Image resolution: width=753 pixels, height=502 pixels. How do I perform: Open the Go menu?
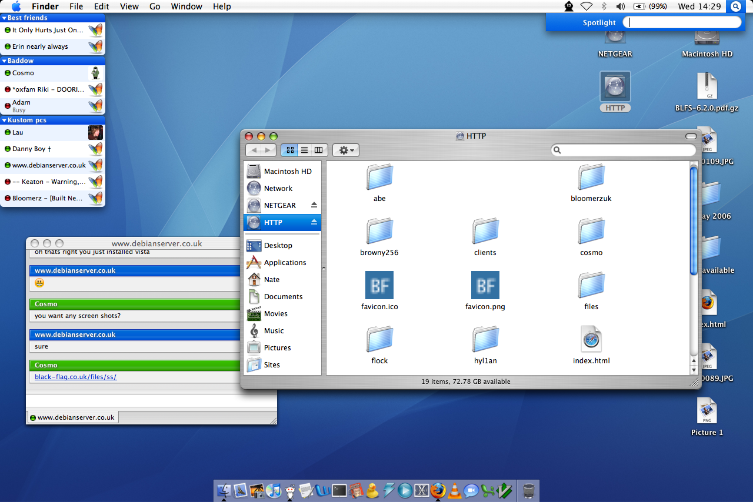tap(155, 6)
